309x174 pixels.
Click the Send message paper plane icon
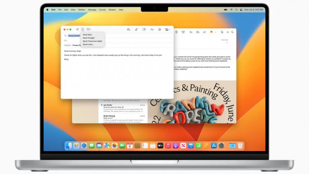coord(77,29)
